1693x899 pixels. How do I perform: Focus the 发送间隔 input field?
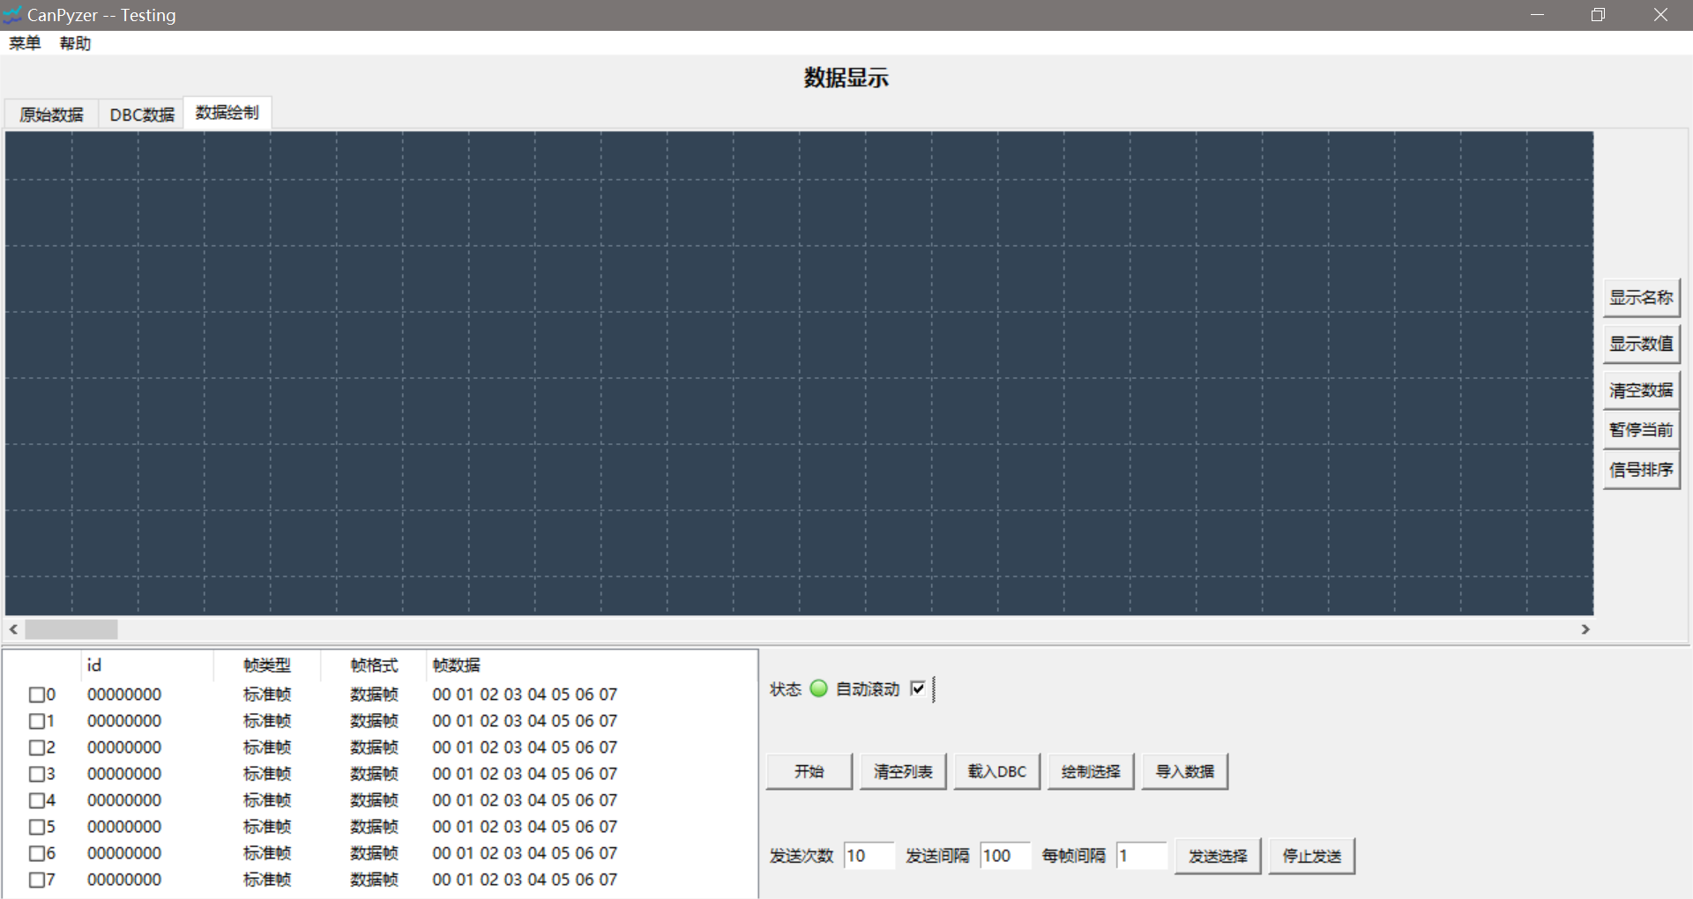point(1005,856)
